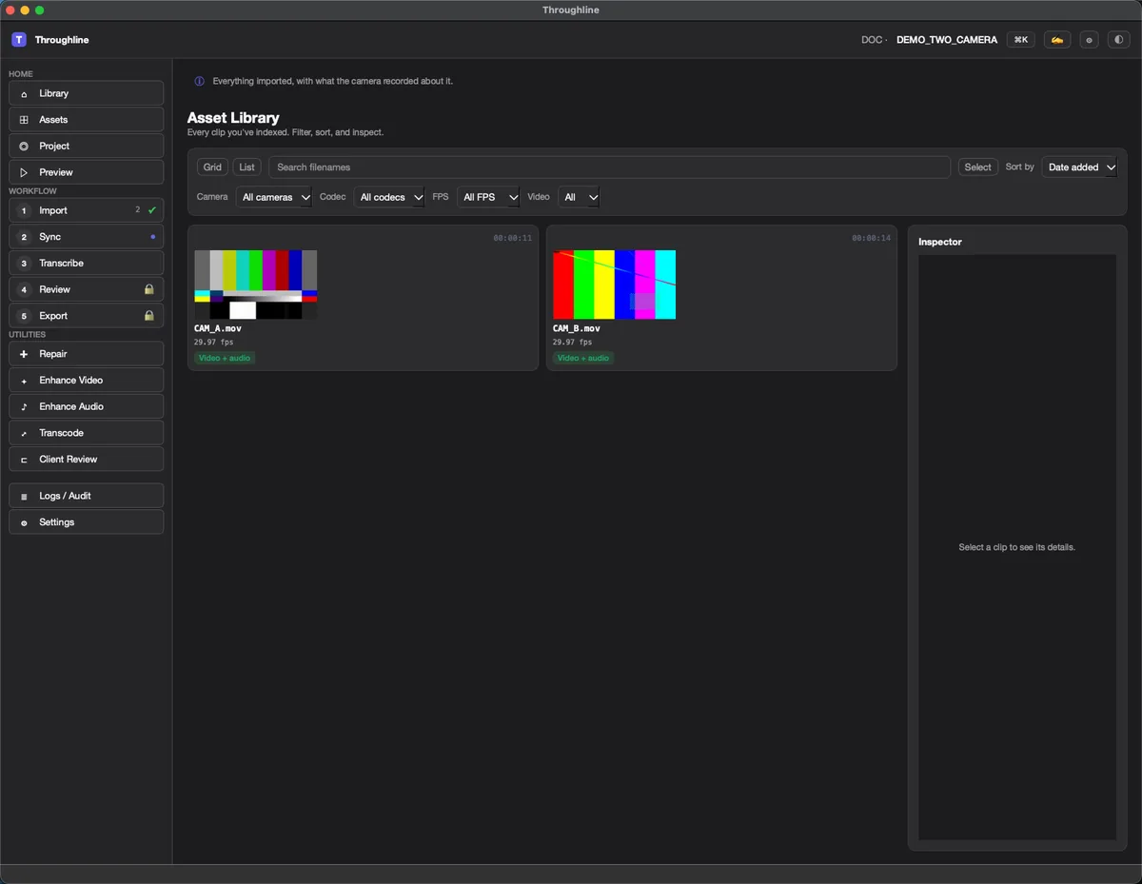
Task: Open Settings from sidebar
Action: click(87, 522)
